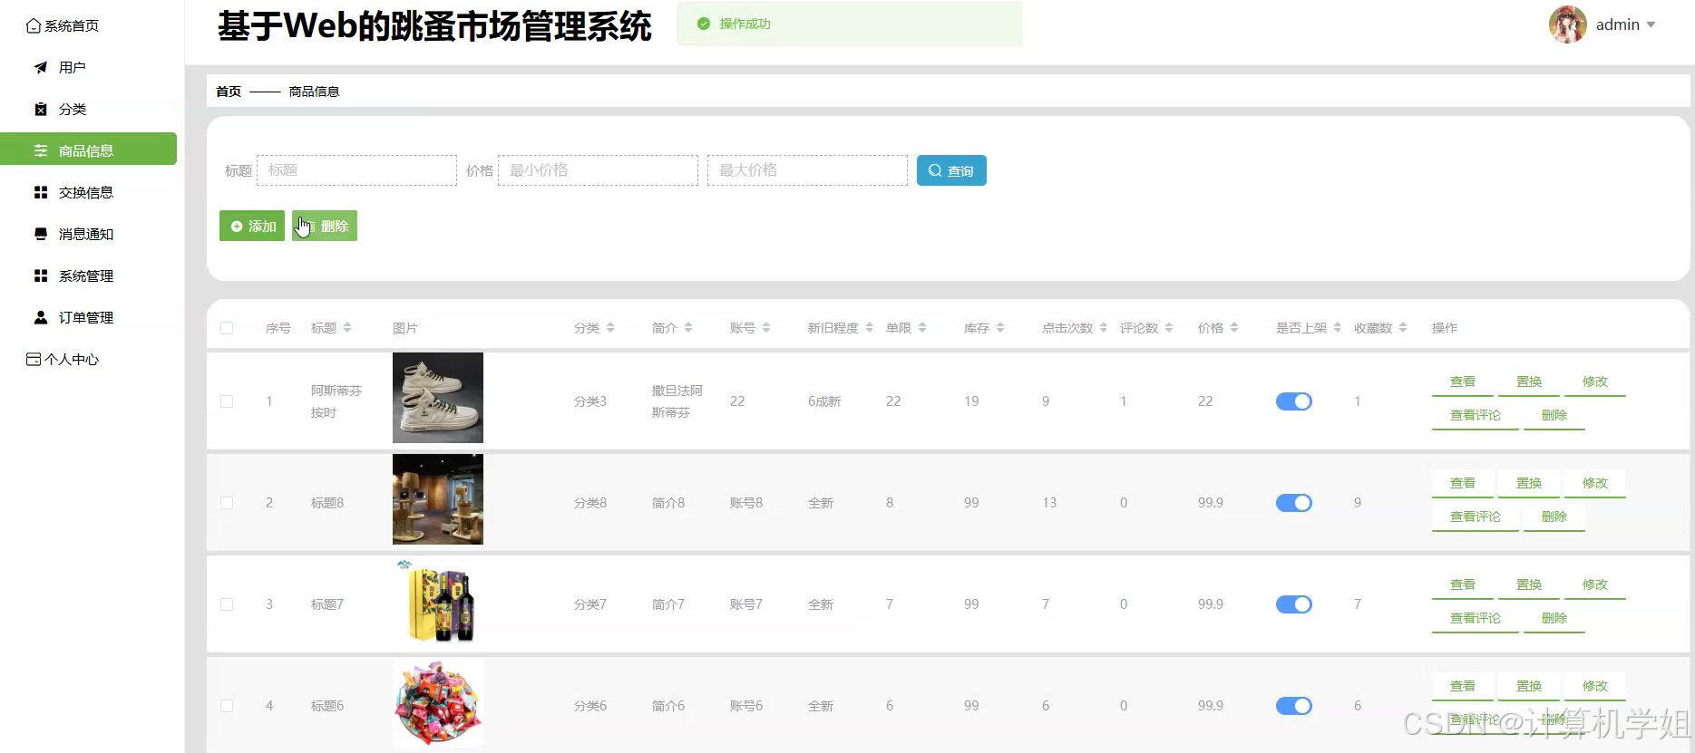Toggle 是否上架 switch for 标题6 row
The height and width of the screenshot is (753, 1695).
(1294, 706)
